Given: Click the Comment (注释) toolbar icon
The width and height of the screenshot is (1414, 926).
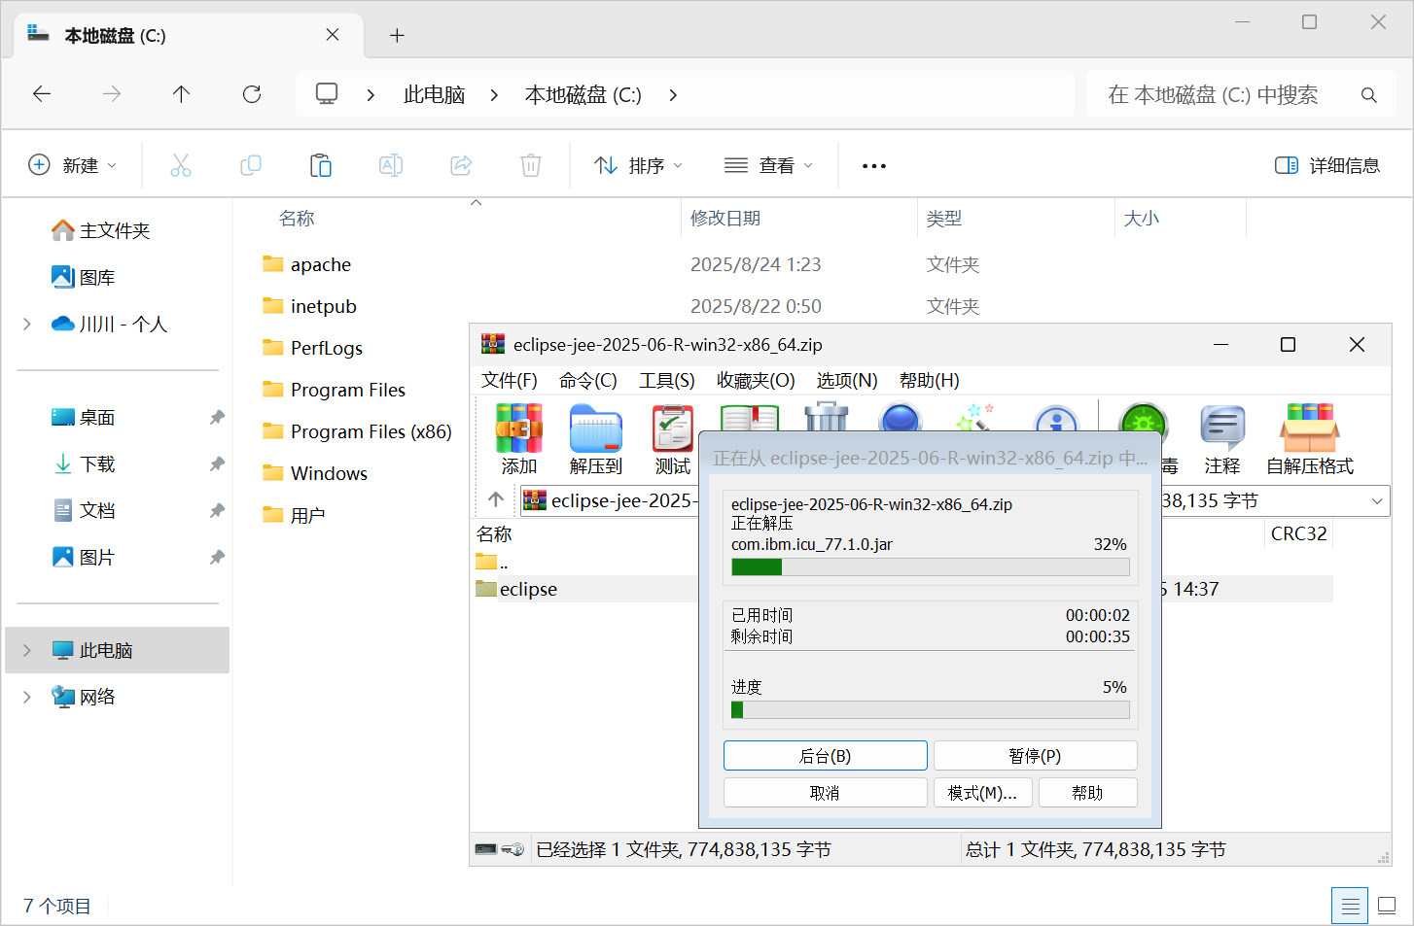Looking at the screenshot, I should pos(1222,429).
